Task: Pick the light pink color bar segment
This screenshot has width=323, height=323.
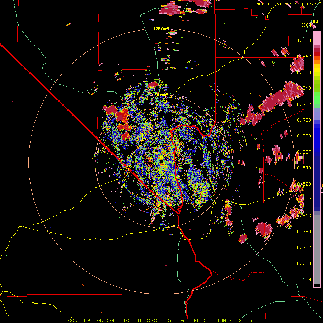Action: click(x=317, y=38)
